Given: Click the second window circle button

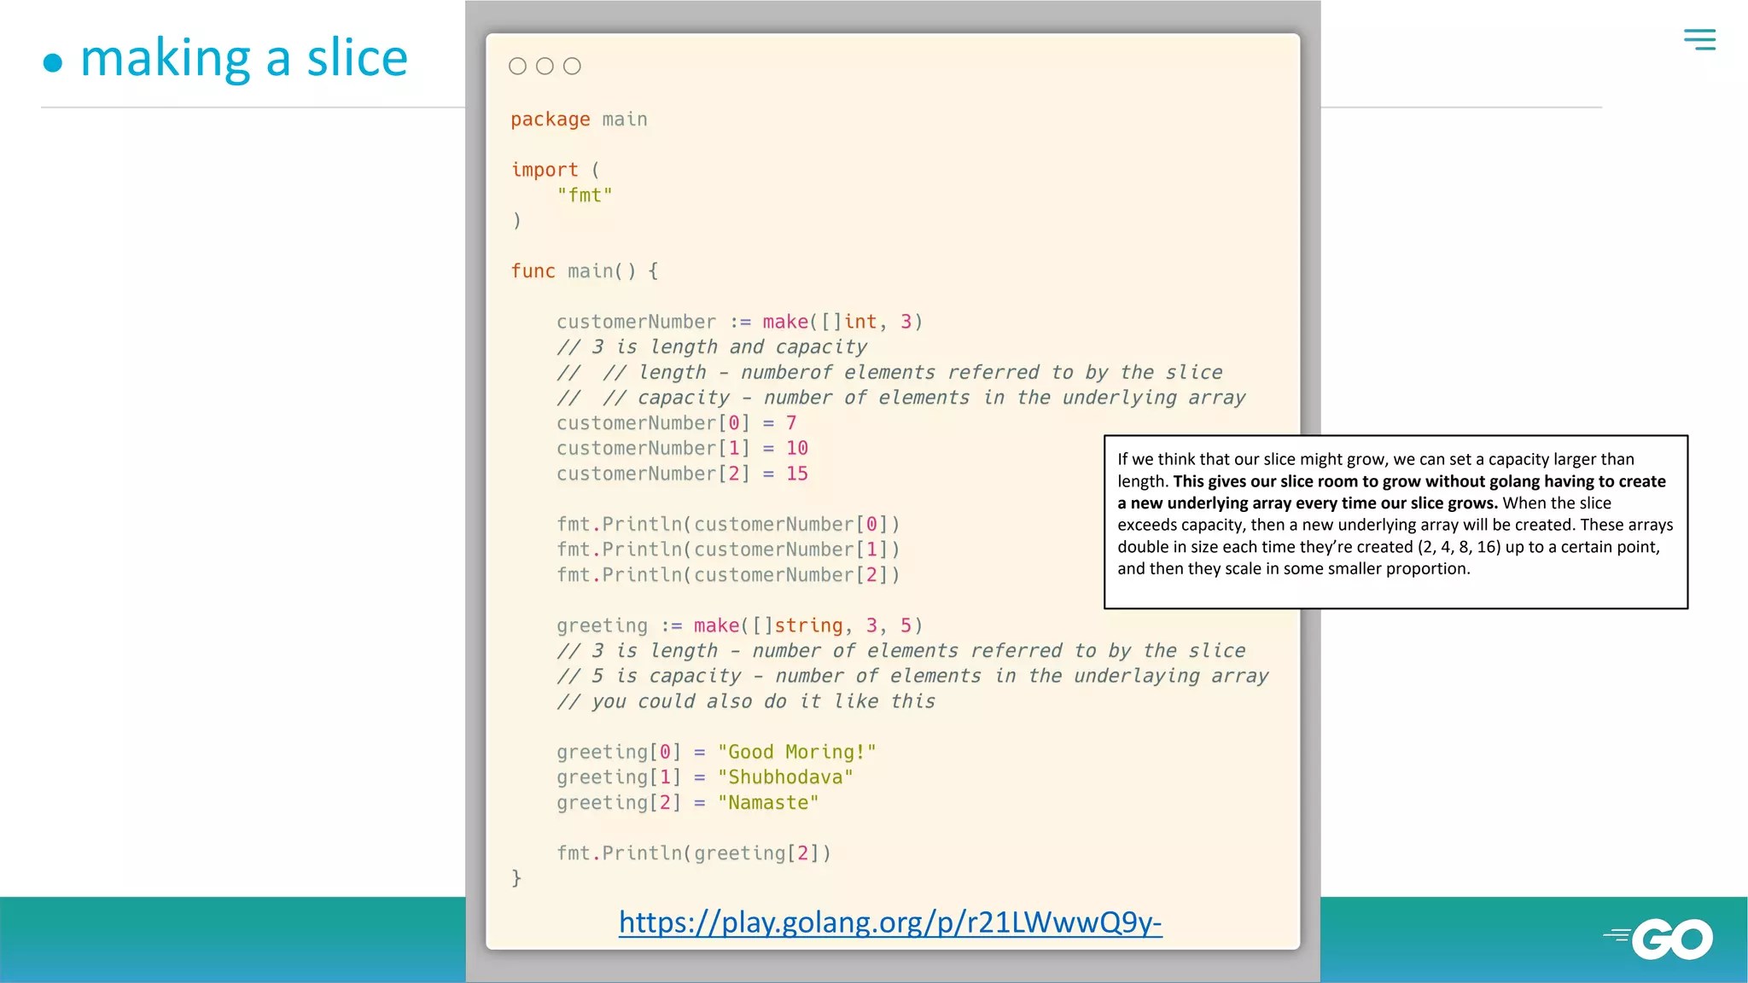Looking at the screenshot, I should point(545,67).
